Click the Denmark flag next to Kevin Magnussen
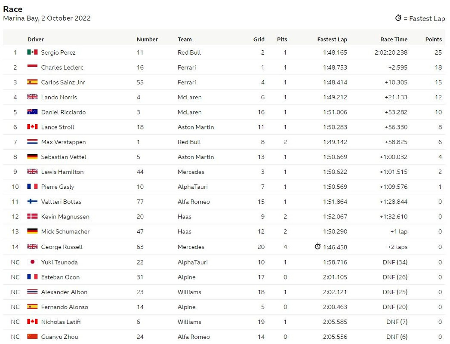 [x=32, y=216]
